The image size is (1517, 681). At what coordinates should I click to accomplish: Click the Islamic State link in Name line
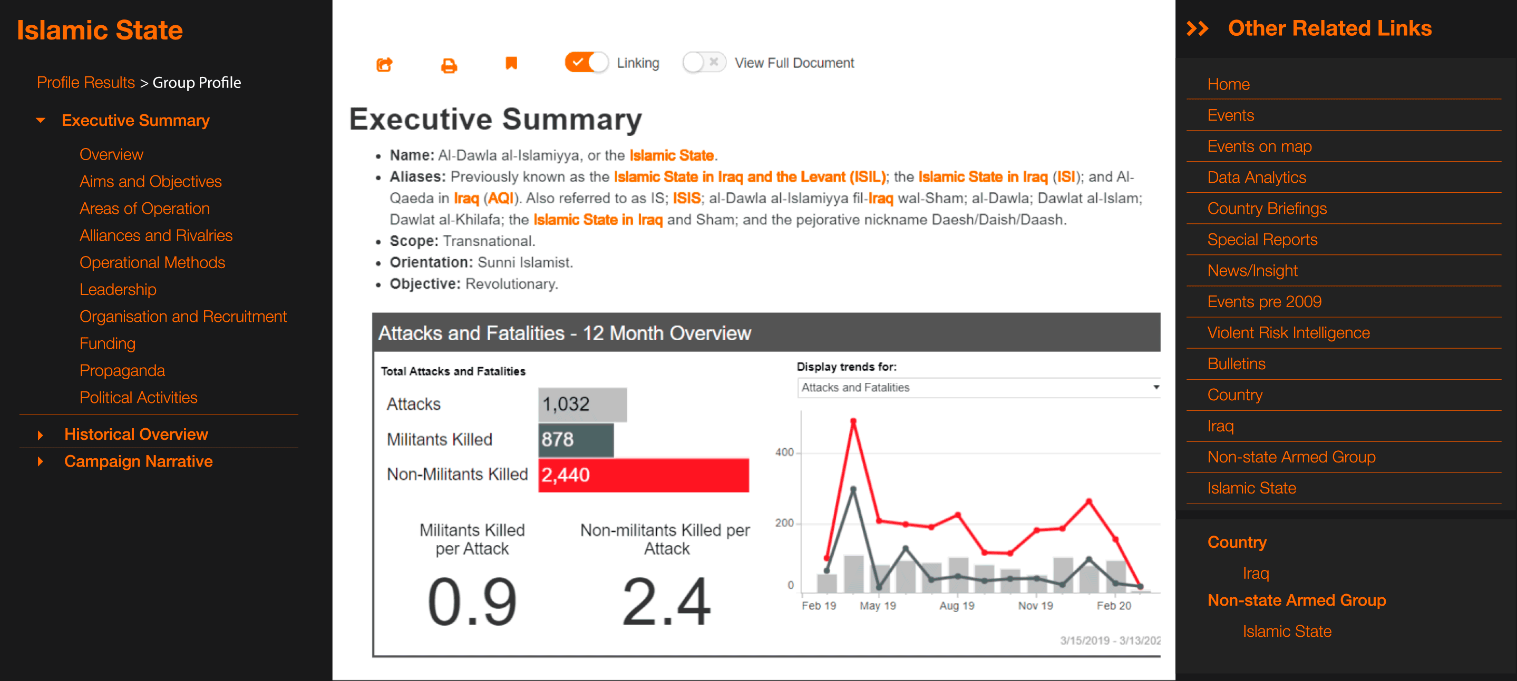672,156
